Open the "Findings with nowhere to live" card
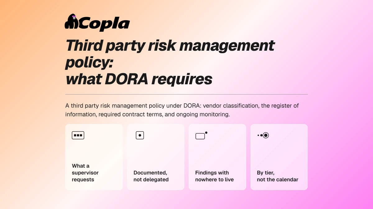 (x=217, y=157)
